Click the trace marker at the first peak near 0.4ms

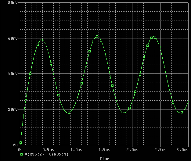click(x=42, y=40)
